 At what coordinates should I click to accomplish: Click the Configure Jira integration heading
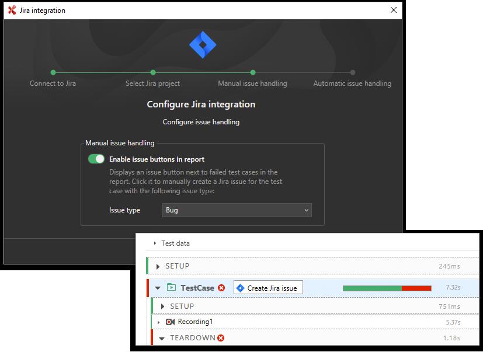pyautogui.click(x=201, y=104)
